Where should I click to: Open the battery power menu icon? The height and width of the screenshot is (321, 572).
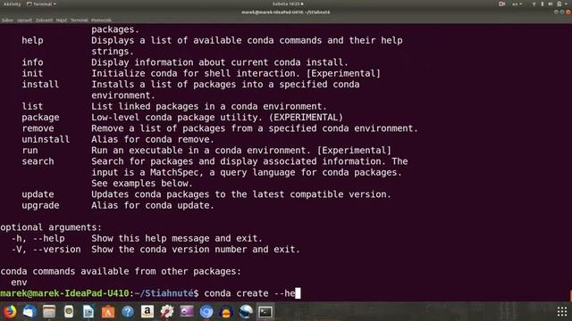559,4
